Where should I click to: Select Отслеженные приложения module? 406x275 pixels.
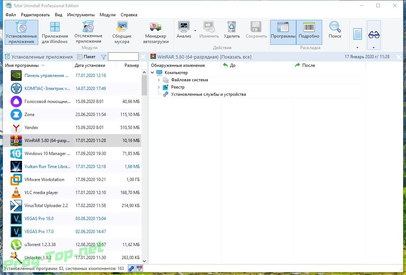coord(88,33)
